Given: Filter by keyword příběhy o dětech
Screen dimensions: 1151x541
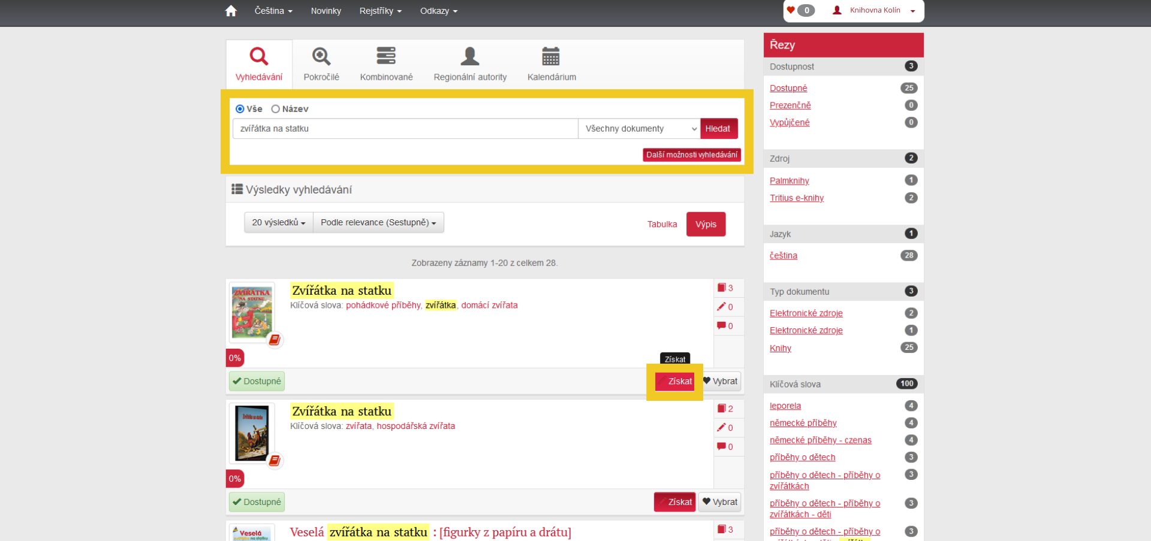Looking at the screenshot, I should (803, 458).
